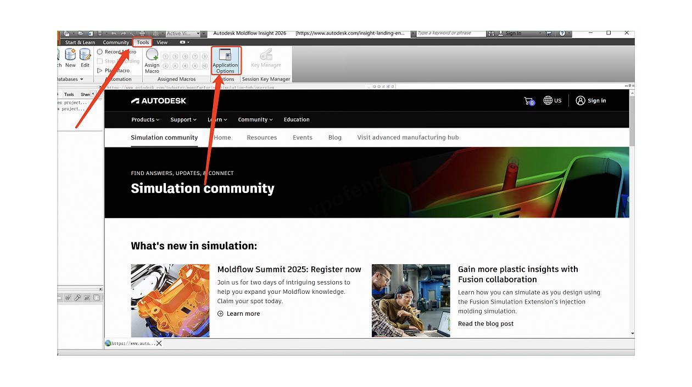Tick the Stop Recording checkbox
Image resolution: width=692 pixels, height=387 pixels.
100,61
